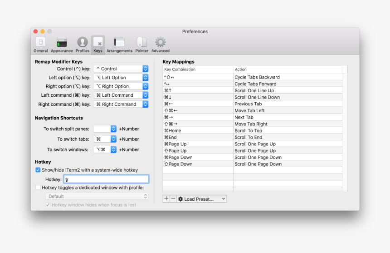This screenshot has height=253, width=390.
Task: Open the Right command key dropdown
Action: (x=121, y=104)
